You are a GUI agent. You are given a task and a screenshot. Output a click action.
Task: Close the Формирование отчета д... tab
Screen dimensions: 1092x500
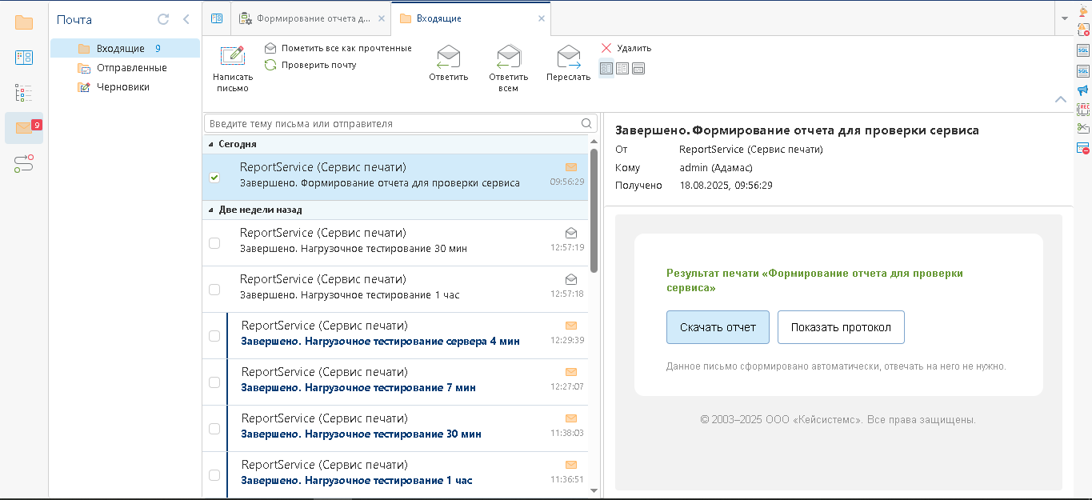point(381,18)
